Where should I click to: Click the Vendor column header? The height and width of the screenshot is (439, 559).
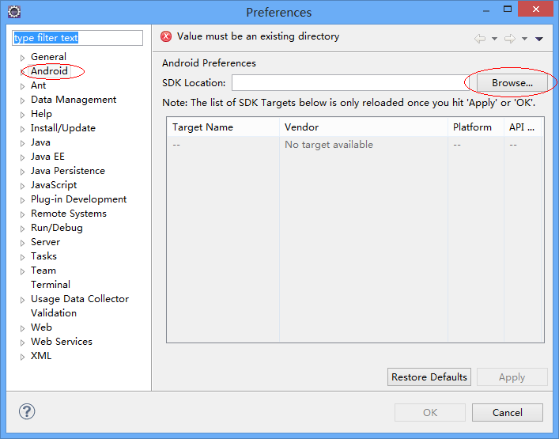[x=363, y=127]
